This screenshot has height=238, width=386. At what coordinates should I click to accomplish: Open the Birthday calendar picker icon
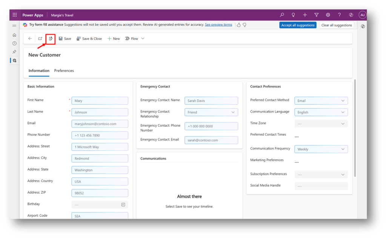pos(123,204)
